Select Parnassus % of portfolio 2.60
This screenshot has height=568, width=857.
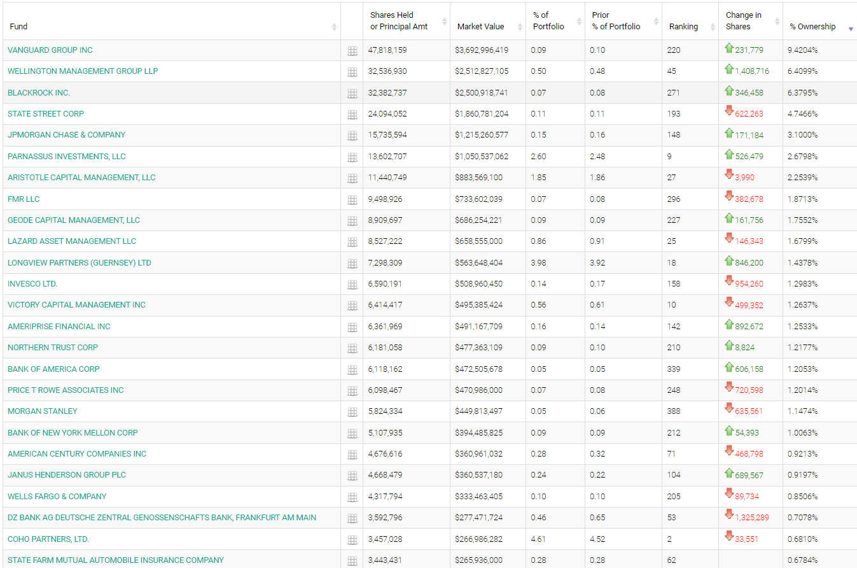[538, 157]
